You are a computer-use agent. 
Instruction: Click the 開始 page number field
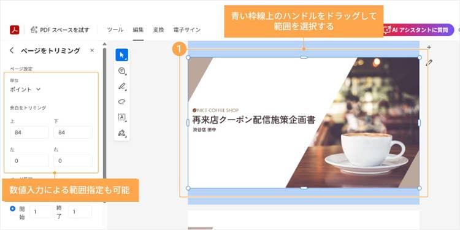click(x=41, y=212)
